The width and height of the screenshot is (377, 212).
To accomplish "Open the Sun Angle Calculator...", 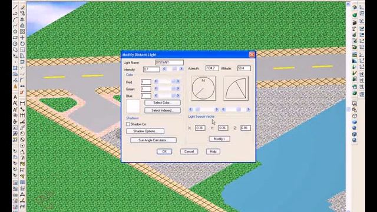I will point(153,140).
